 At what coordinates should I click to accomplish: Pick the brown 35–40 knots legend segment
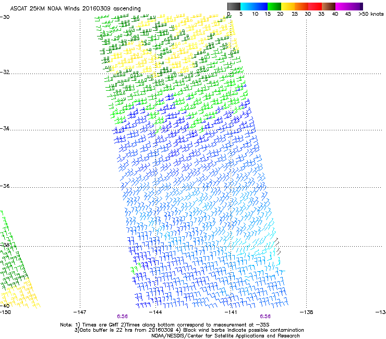(329, 6)
